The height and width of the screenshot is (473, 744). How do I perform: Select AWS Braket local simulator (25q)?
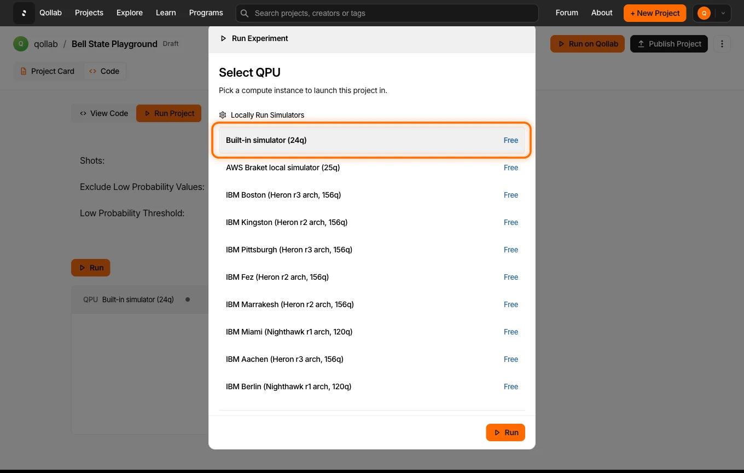pyautogui.click(x=372, y=168)
